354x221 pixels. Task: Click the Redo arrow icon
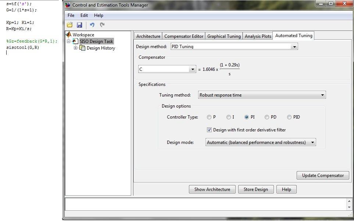pyautogui.click(x=102, y=25)
